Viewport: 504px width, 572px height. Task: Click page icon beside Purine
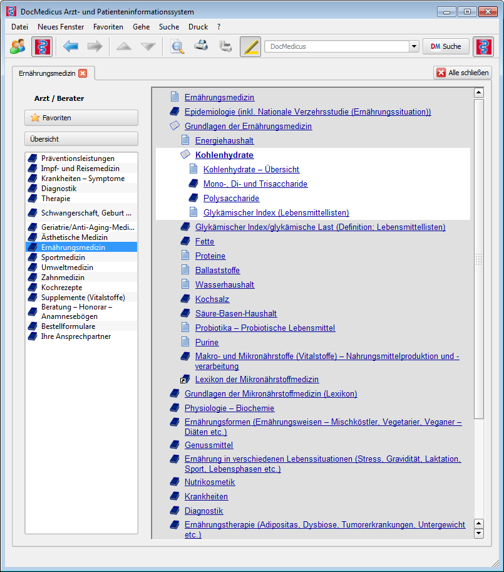pyautogui.click(x=185, y=342)
